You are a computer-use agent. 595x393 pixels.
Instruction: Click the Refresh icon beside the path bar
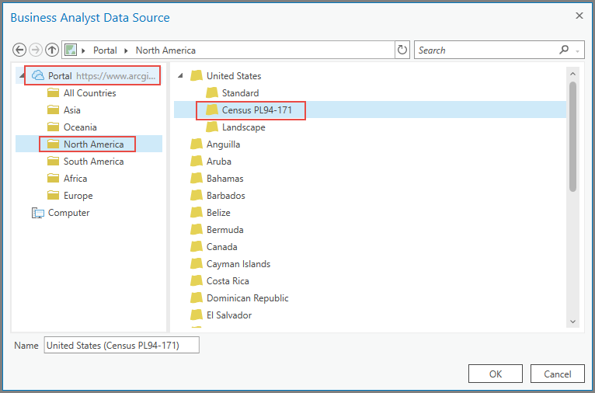pyautogui.click(x=402, y=50)
